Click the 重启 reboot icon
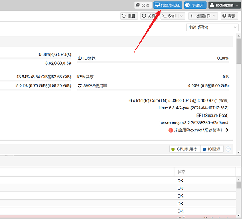 coord(124,16)
